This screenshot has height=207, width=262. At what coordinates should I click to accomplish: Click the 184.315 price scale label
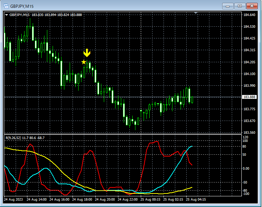tap(249, 50)
